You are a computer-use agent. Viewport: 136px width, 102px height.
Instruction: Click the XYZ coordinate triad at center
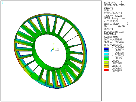55,48
